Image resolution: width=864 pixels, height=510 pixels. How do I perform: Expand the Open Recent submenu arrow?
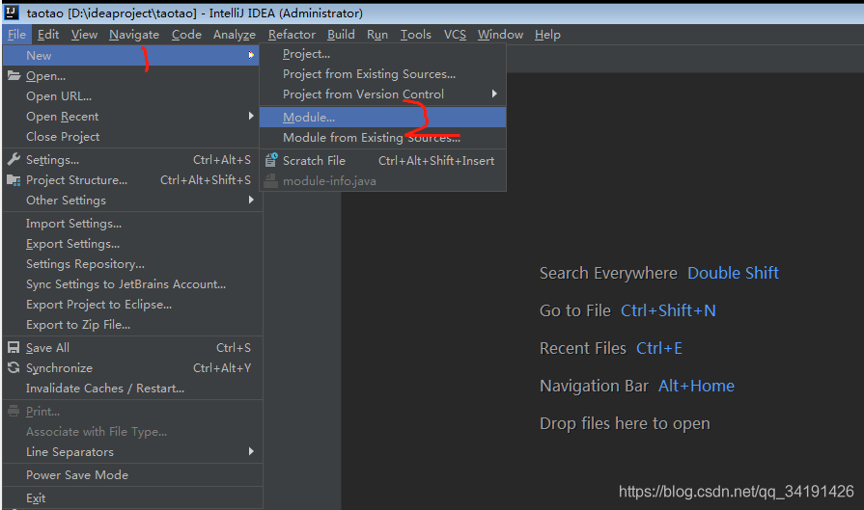click(x=251, y=116)
